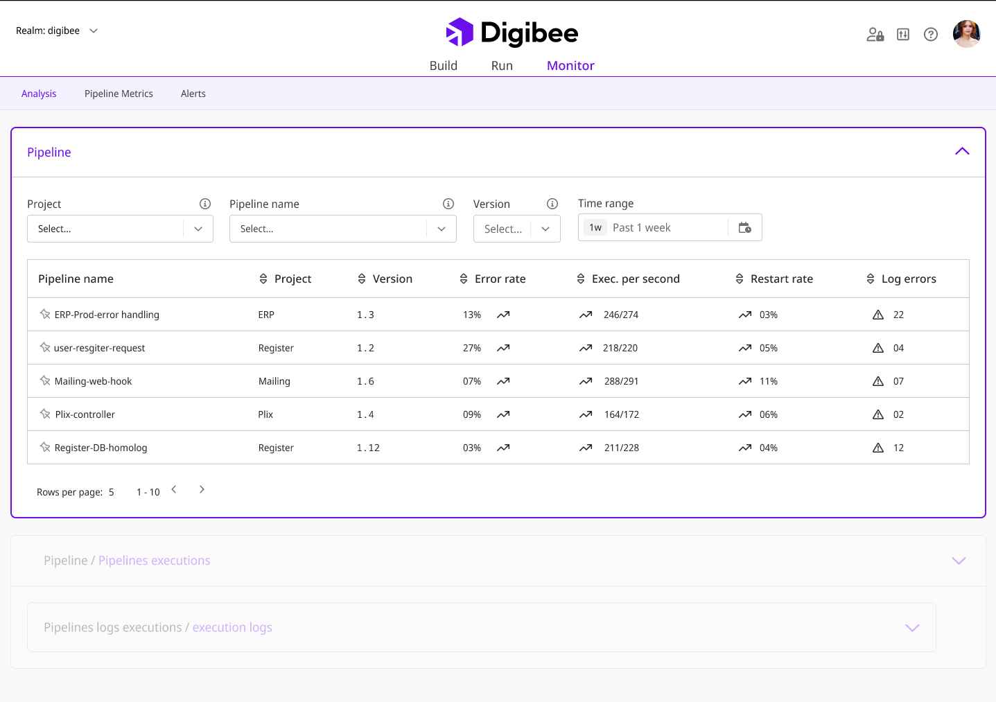Open the user profile avatar
Image resolution: width=996 pixels, height=702 pixels.
pos(966,34)
